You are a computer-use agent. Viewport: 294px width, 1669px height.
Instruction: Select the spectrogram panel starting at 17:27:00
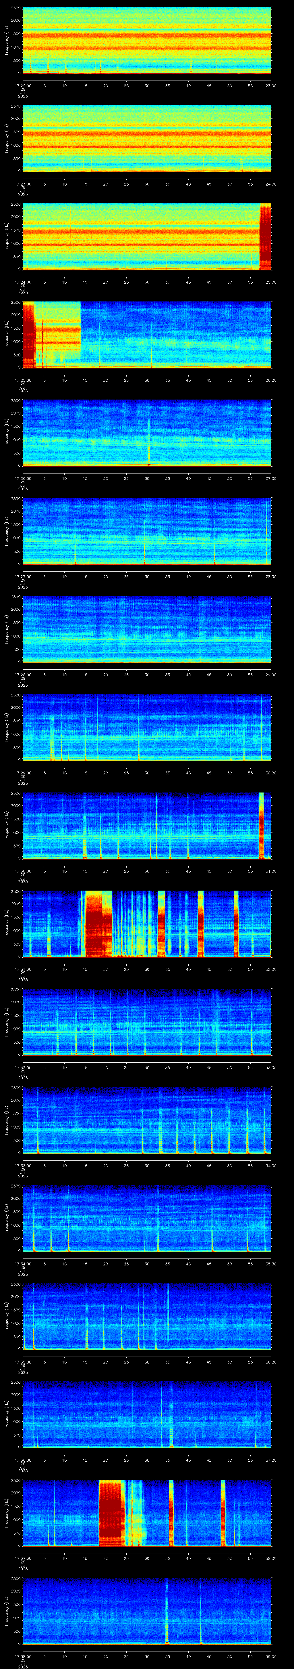coord(147,531)
